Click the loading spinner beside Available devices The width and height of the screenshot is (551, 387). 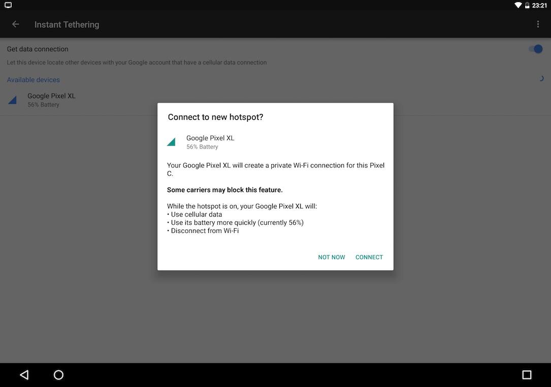[x=541, y=79]
